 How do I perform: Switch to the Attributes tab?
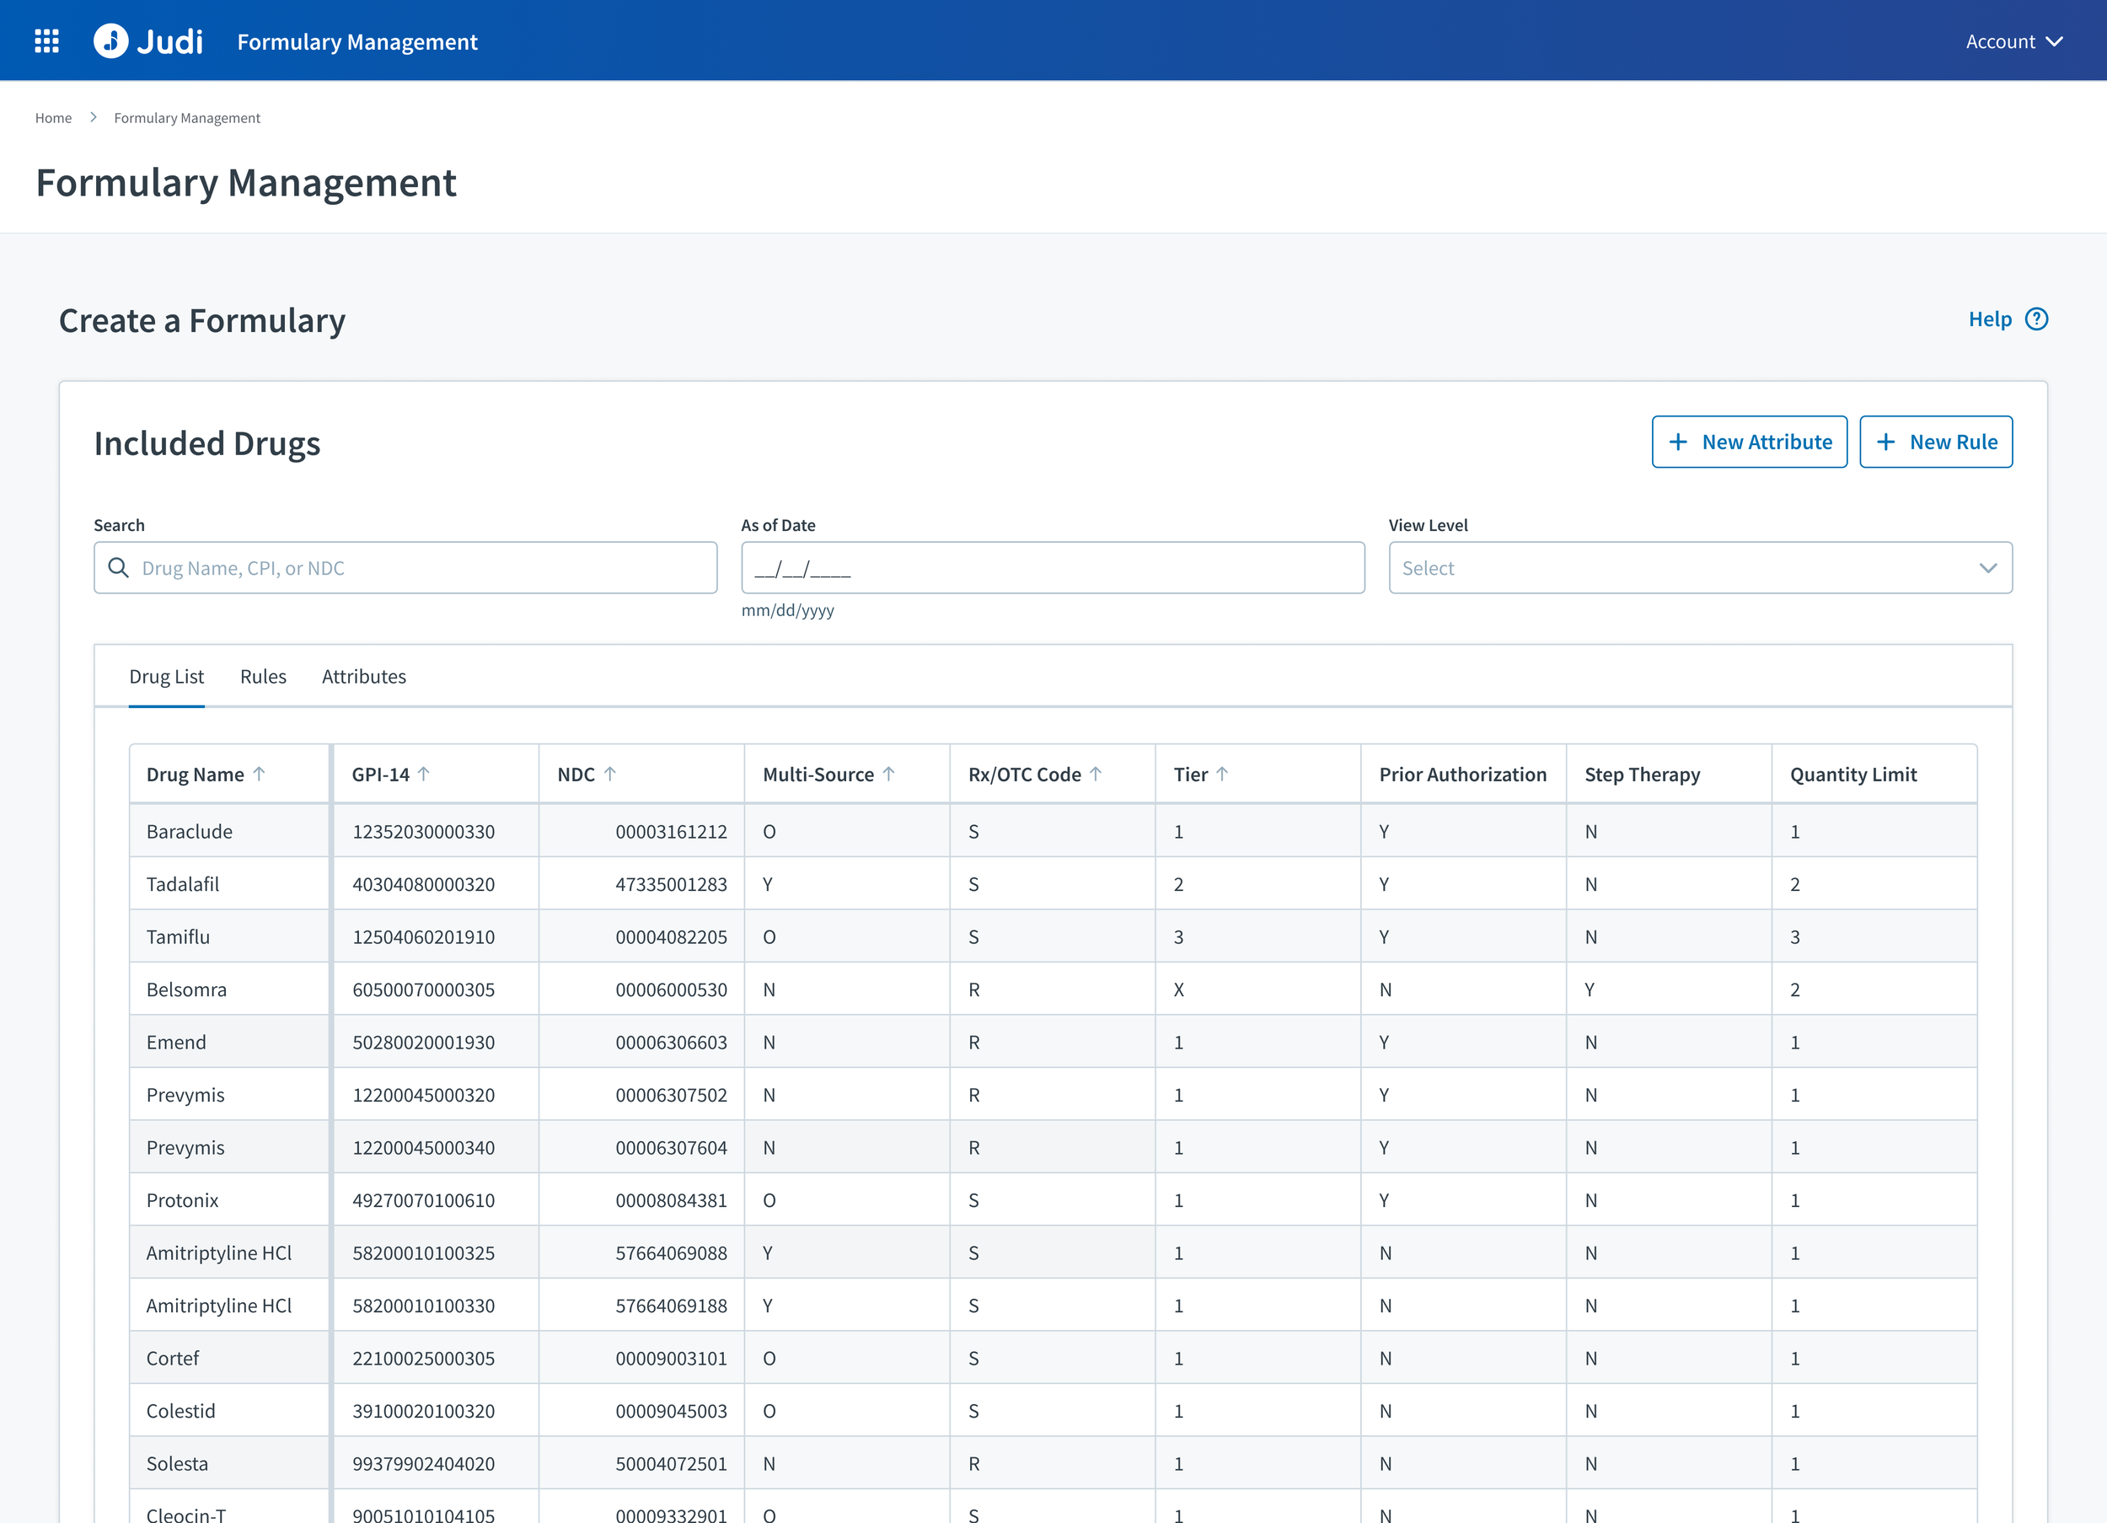pyautogui.click(x=363, y=677)
